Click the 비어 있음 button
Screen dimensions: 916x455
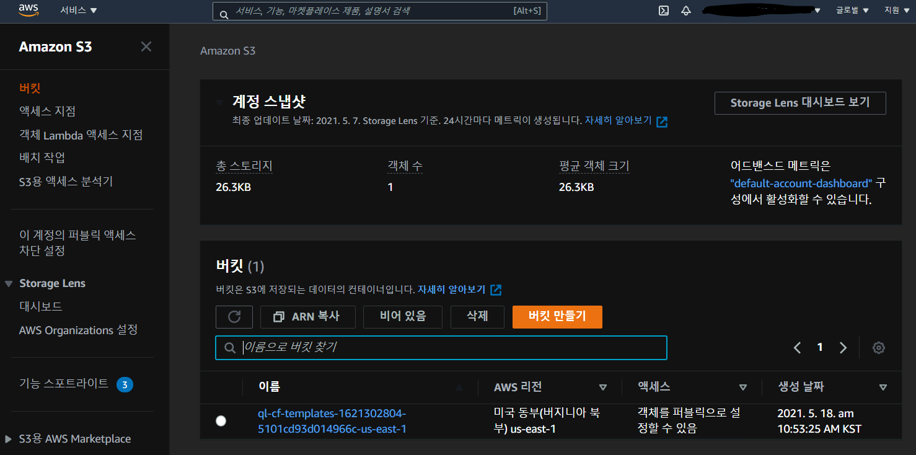click(403, 317)
